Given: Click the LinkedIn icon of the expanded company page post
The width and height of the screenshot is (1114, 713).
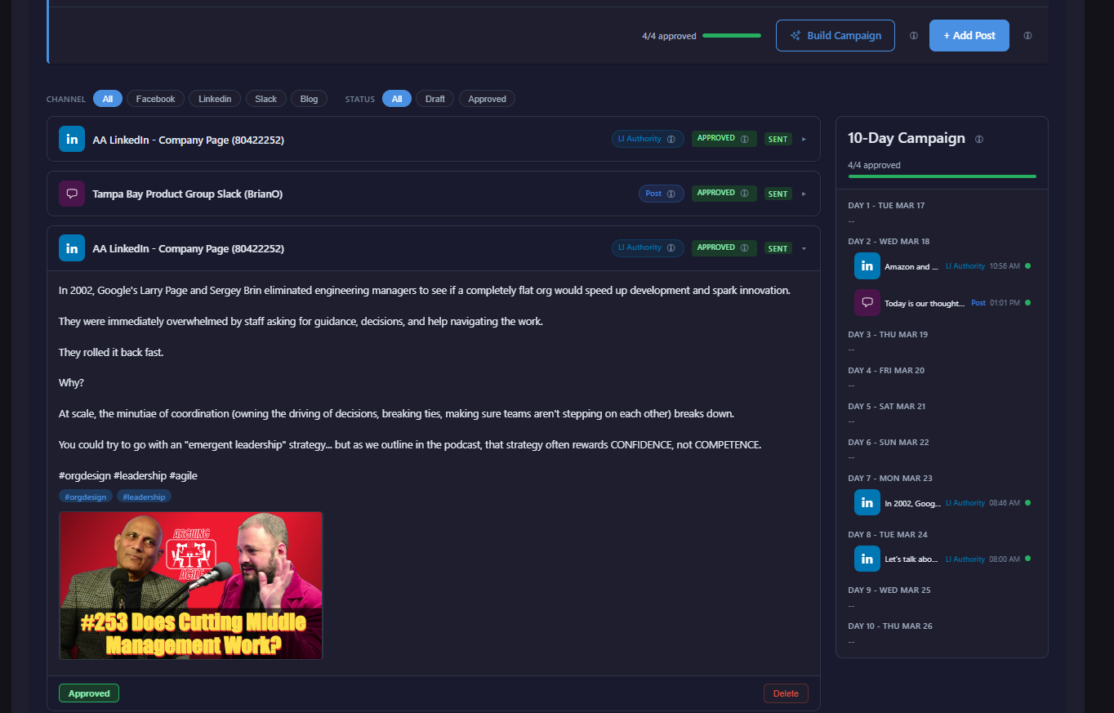Looking at the screenshot, I should click(72, 248).
